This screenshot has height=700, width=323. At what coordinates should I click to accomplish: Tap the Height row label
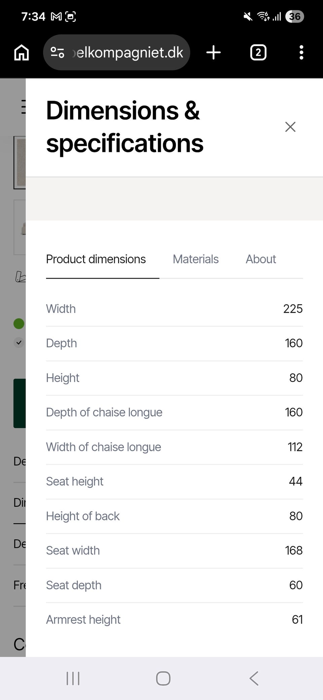click(x=63, y=378)
